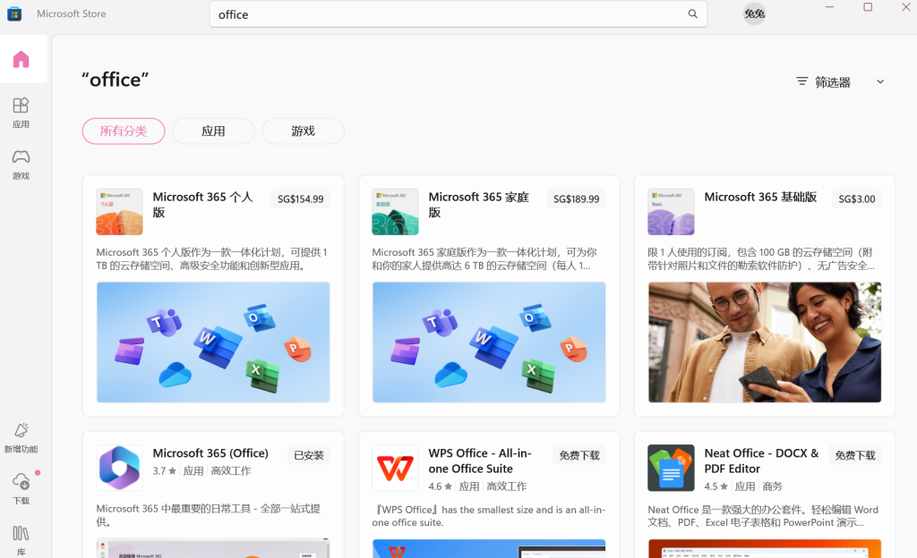Click the Microsoft 365 基础版 app icon

coord(671,211)
